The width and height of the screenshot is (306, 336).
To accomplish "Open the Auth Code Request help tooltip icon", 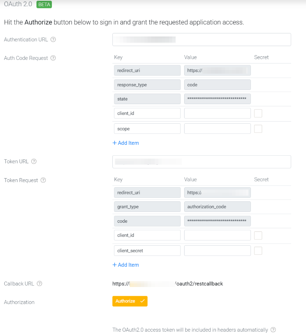I will (x=53, y=58).
